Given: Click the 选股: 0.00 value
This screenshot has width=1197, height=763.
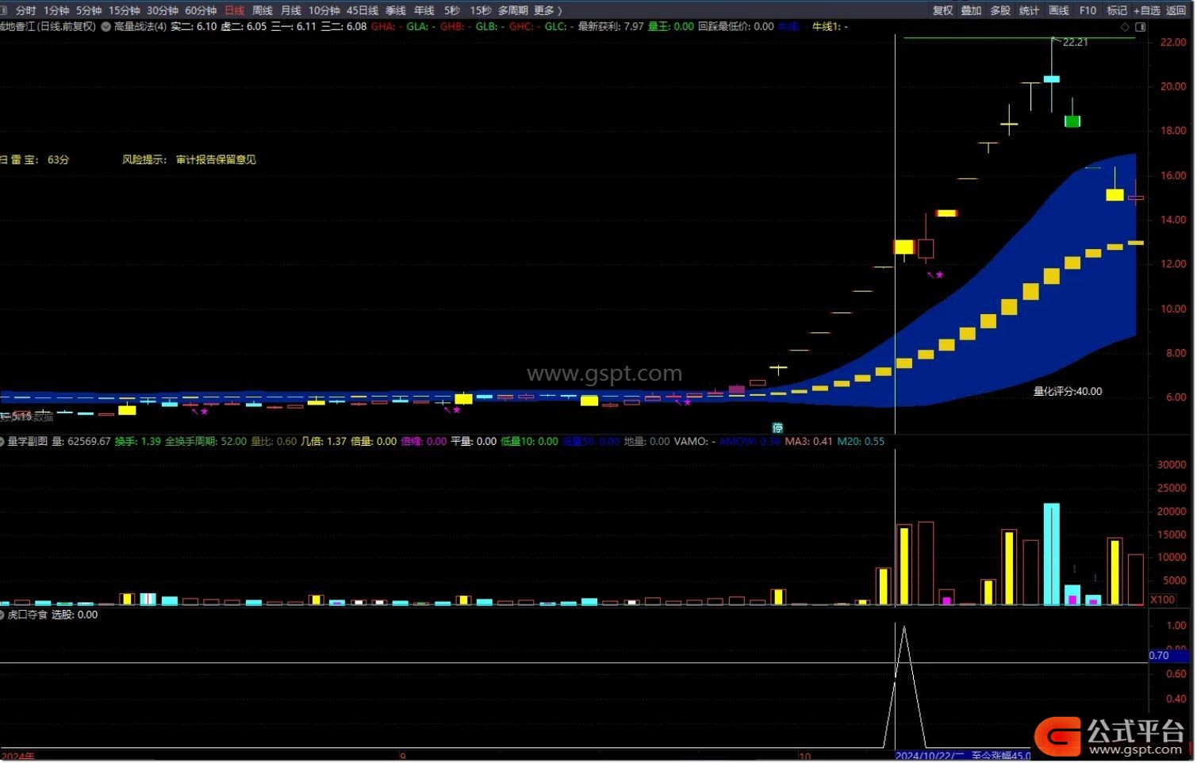Looking at the screenshot, I should point(75,615).
